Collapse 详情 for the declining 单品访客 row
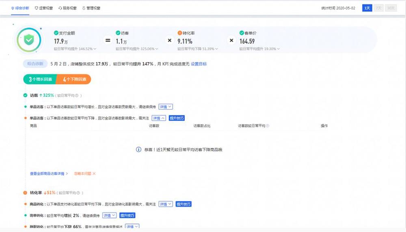This screenshot has width=406, height=232. 159,118
